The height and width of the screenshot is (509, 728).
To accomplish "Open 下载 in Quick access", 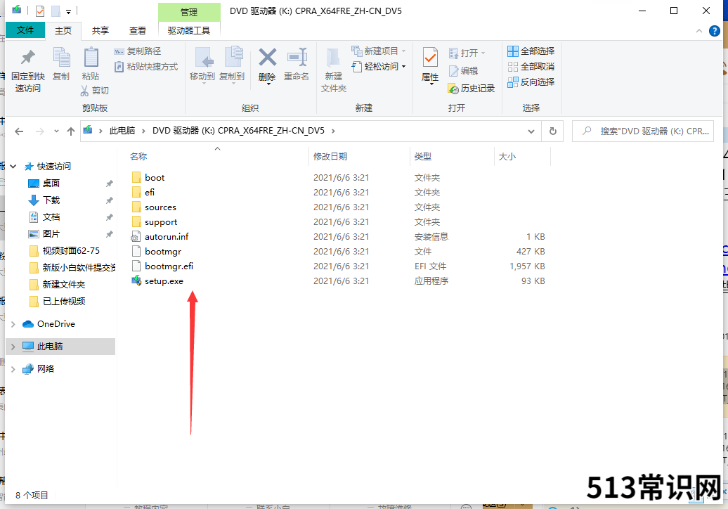I will 51,200.
